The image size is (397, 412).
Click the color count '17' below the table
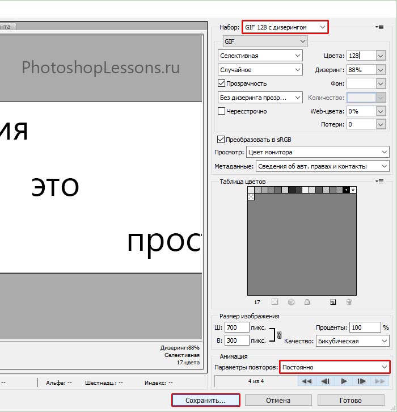[x=257, y=302]
